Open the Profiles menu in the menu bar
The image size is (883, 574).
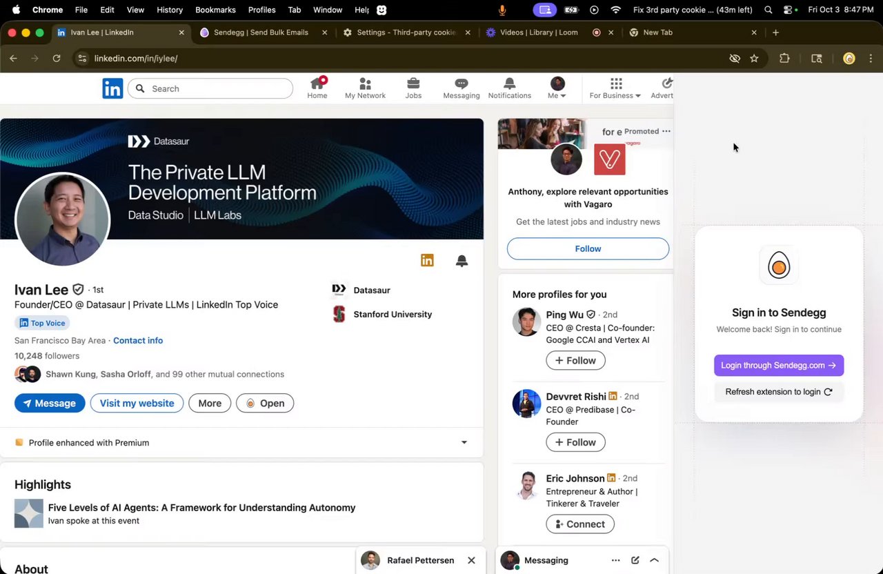click(x=261, y=10)
